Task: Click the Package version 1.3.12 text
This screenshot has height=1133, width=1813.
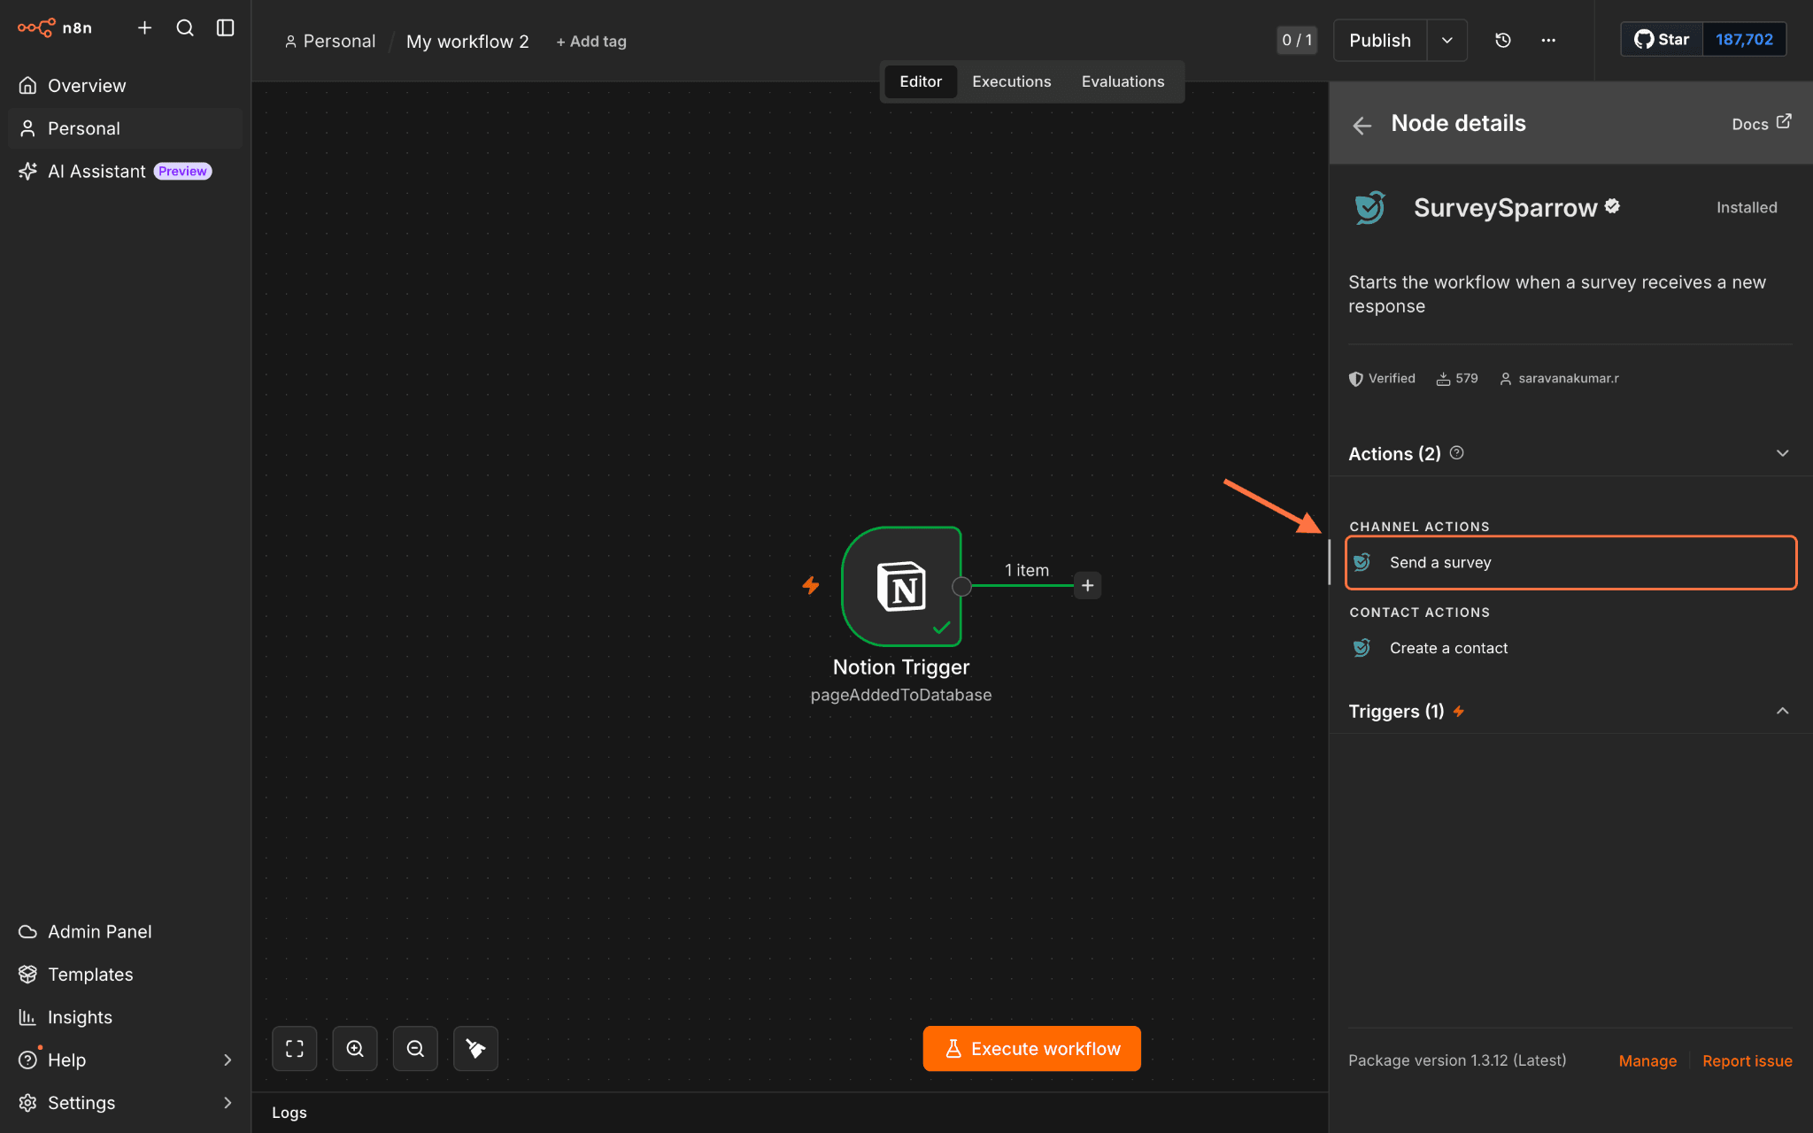Action: pos(1457,1060)
